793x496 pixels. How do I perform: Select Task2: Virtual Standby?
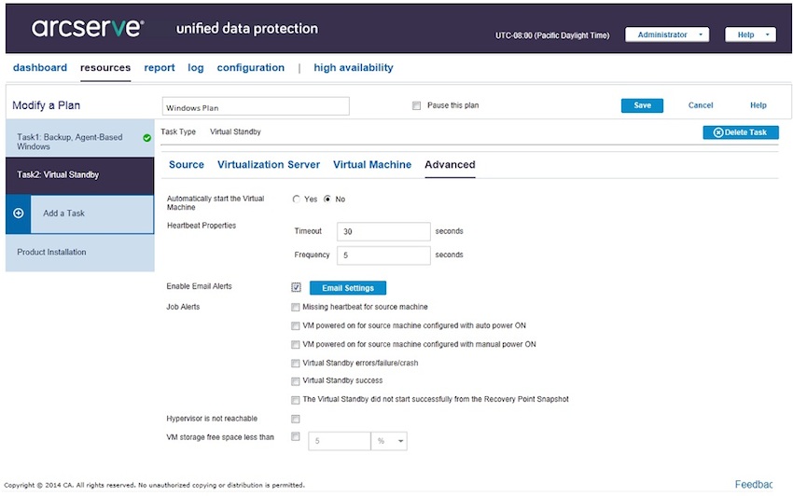[x=80, y=175]
